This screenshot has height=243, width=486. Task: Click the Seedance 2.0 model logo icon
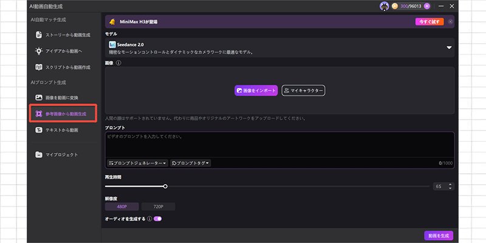tap(112, 44)
